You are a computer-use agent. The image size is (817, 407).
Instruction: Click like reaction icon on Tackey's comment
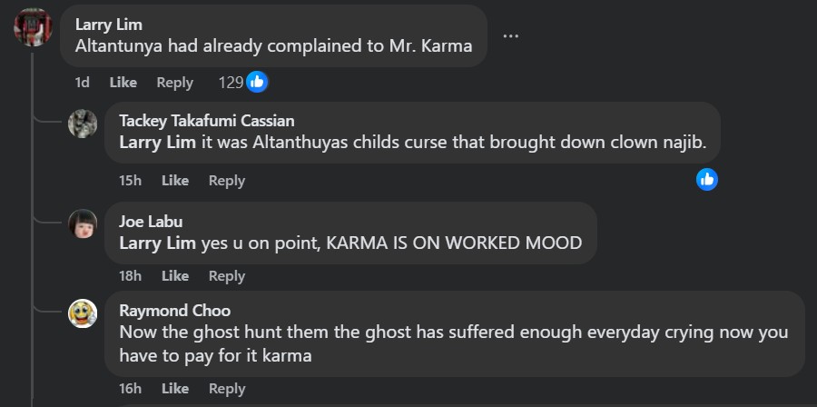[707, 180]
